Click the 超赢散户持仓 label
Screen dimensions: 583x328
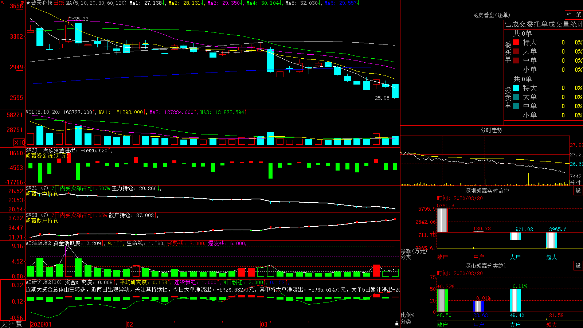42,221
